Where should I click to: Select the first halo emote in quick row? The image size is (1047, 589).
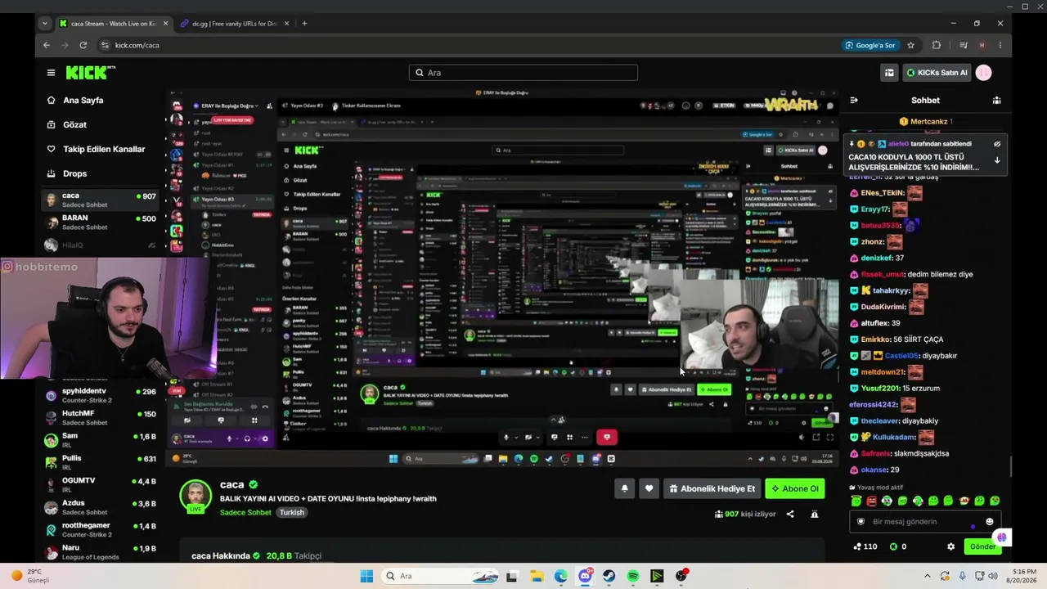click(856, 501)
